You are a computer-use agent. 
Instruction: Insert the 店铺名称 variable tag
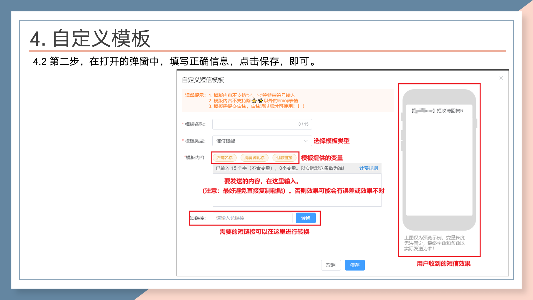224,158
